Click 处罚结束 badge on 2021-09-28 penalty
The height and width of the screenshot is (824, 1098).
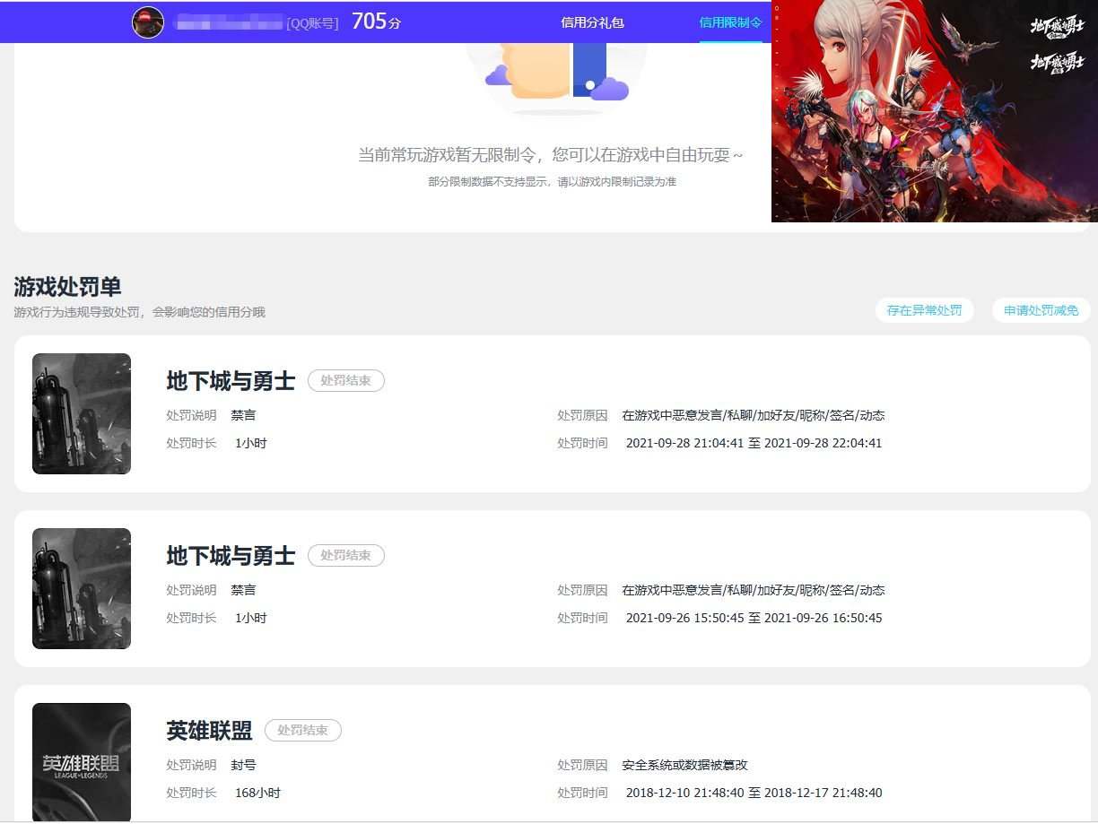(346, 380)
